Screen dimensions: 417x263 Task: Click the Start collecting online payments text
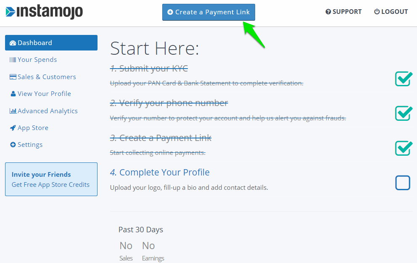click(x=158, y=152)
